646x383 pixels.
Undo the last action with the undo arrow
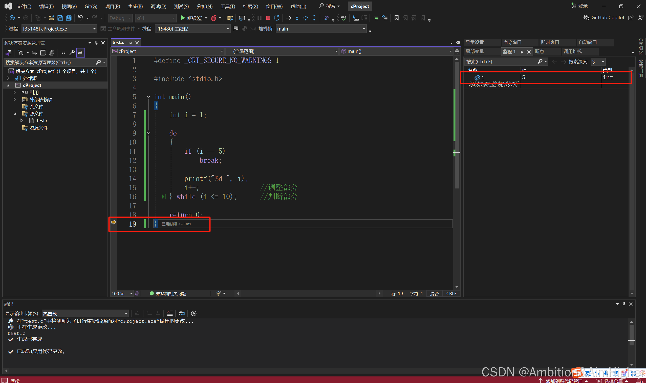click(80, 18)
